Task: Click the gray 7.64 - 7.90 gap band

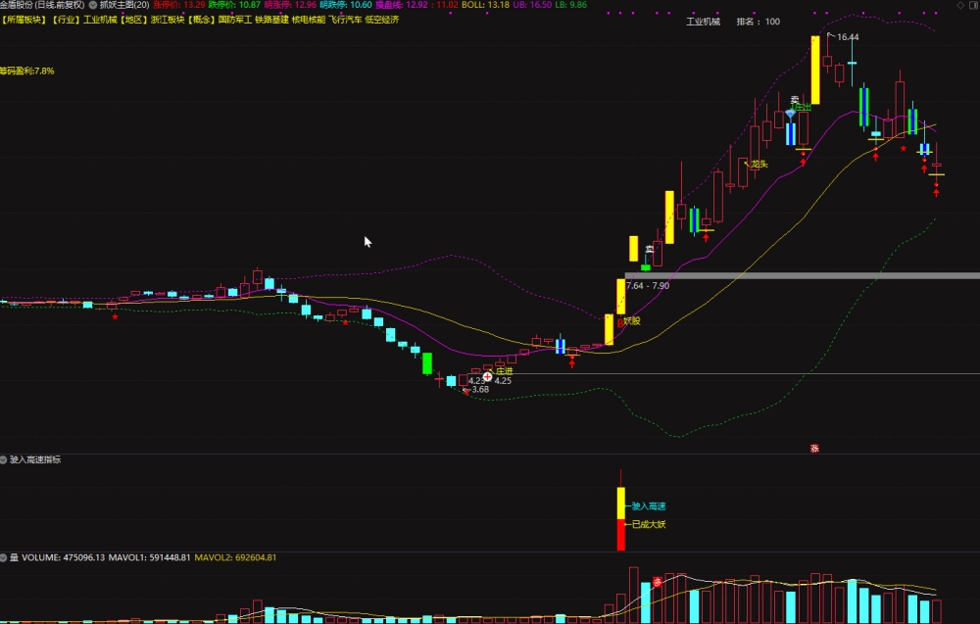Action: click(802, 275)
